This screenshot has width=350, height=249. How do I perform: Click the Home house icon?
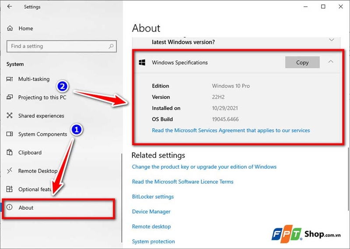click(x=10, y=28)
